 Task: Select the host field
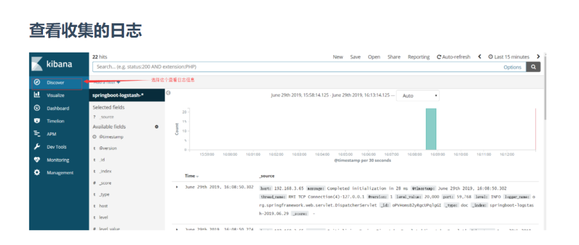(x=103, y=206)
